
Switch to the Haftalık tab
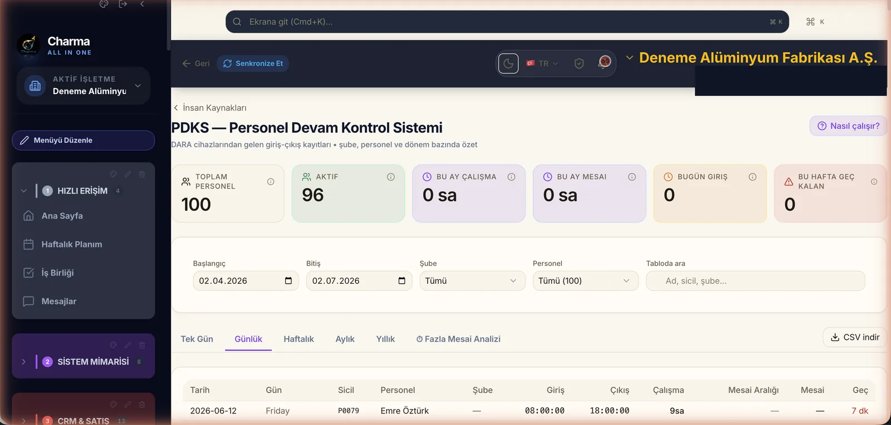click(x=298, y=339)
